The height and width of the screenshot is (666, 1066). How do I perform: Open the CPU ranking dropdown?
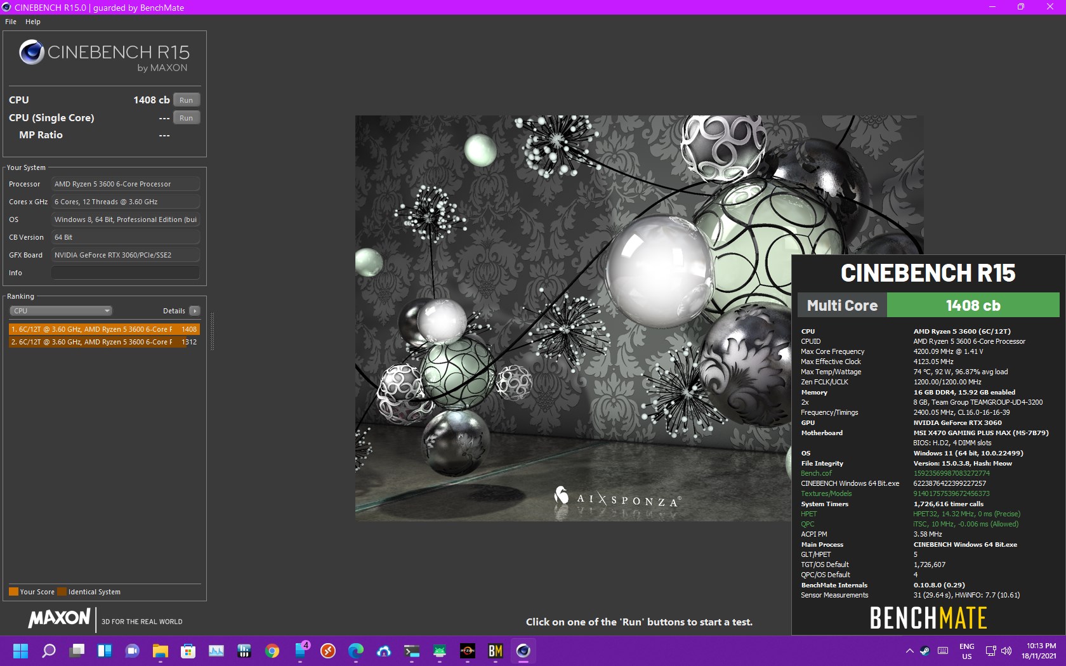(61, 311)
